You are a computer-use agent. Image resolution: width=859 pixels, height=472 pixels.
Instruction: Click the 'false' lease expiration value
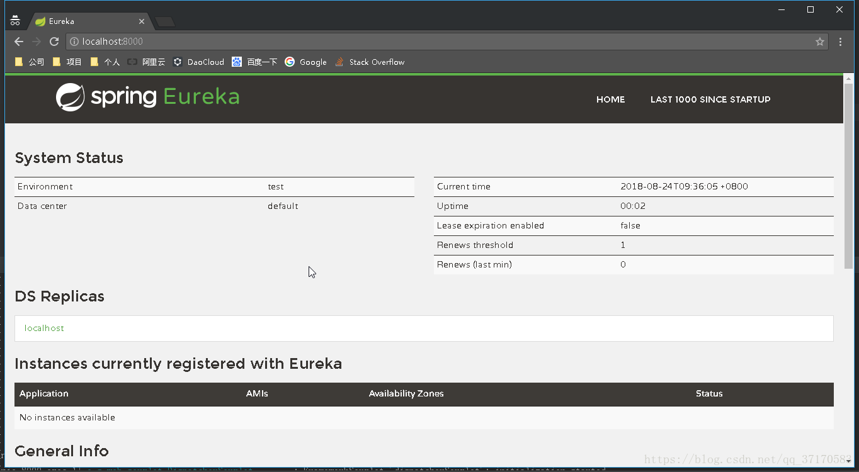tap(630, 225)
